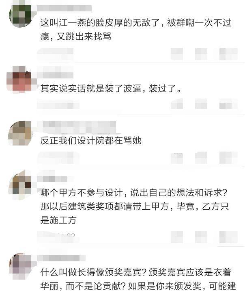245x291 pixels.
Task: Like the comment calling 江一燕 脸皮厚
Action: point(228,54)
